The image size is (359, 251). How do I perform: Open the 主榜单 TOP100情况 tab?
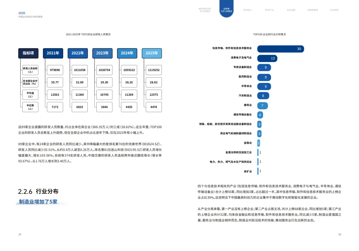(x=226, y=9)
